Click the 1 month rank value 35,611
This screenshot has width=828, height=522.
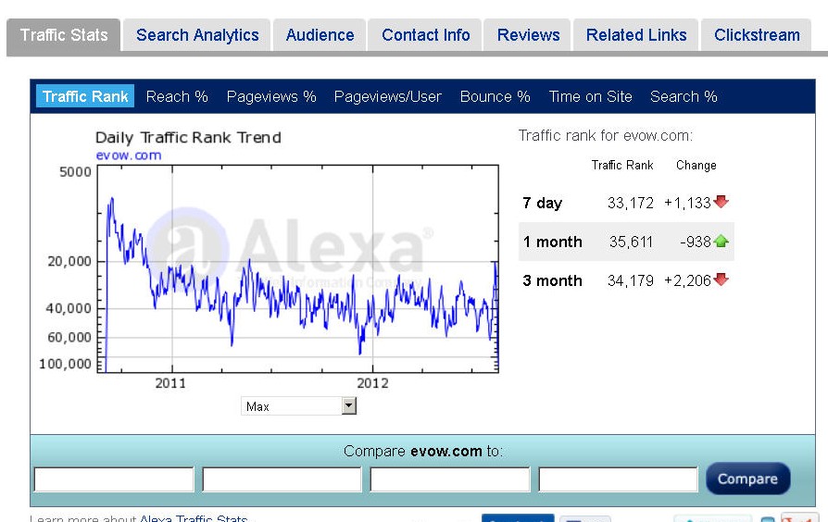point(631,242)
